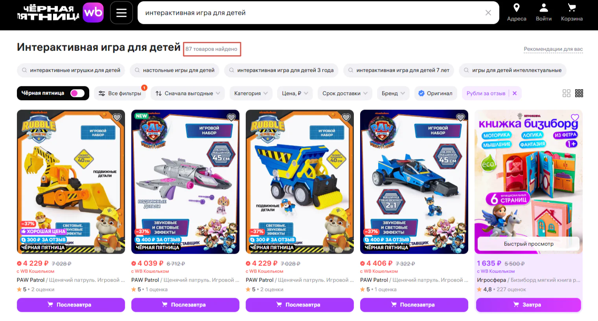Click the Wildberries wb logo
The width and height of the screenshot is (598, 321).
point(93,13)
